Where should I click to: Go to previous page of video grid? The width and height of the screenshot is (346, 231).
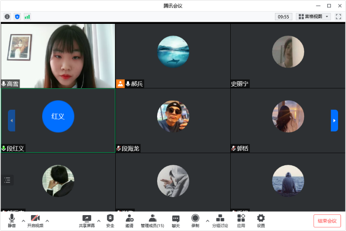click(x=12, y=121)
